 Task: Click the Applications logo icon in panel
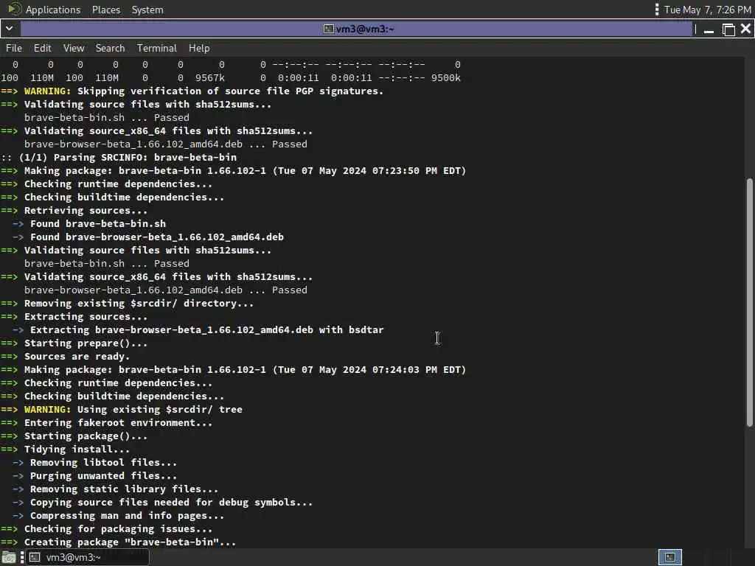[15, 9]
